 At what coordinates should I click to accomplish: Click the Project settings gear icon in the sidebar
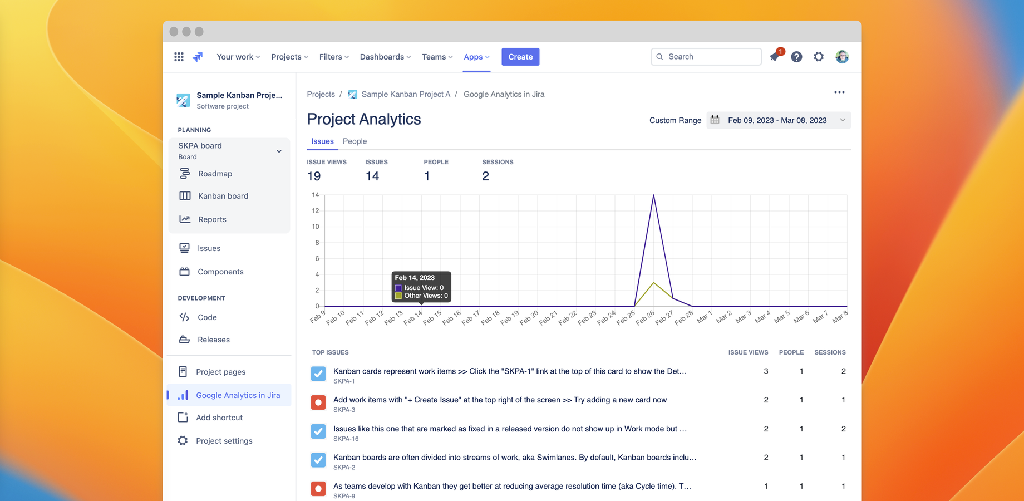pyautogui.click(x=183, y=441)
